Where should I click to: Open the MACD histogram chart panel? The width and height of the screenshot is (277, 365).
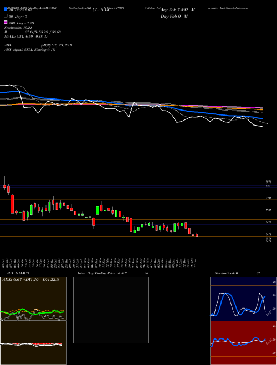(33, 343)
